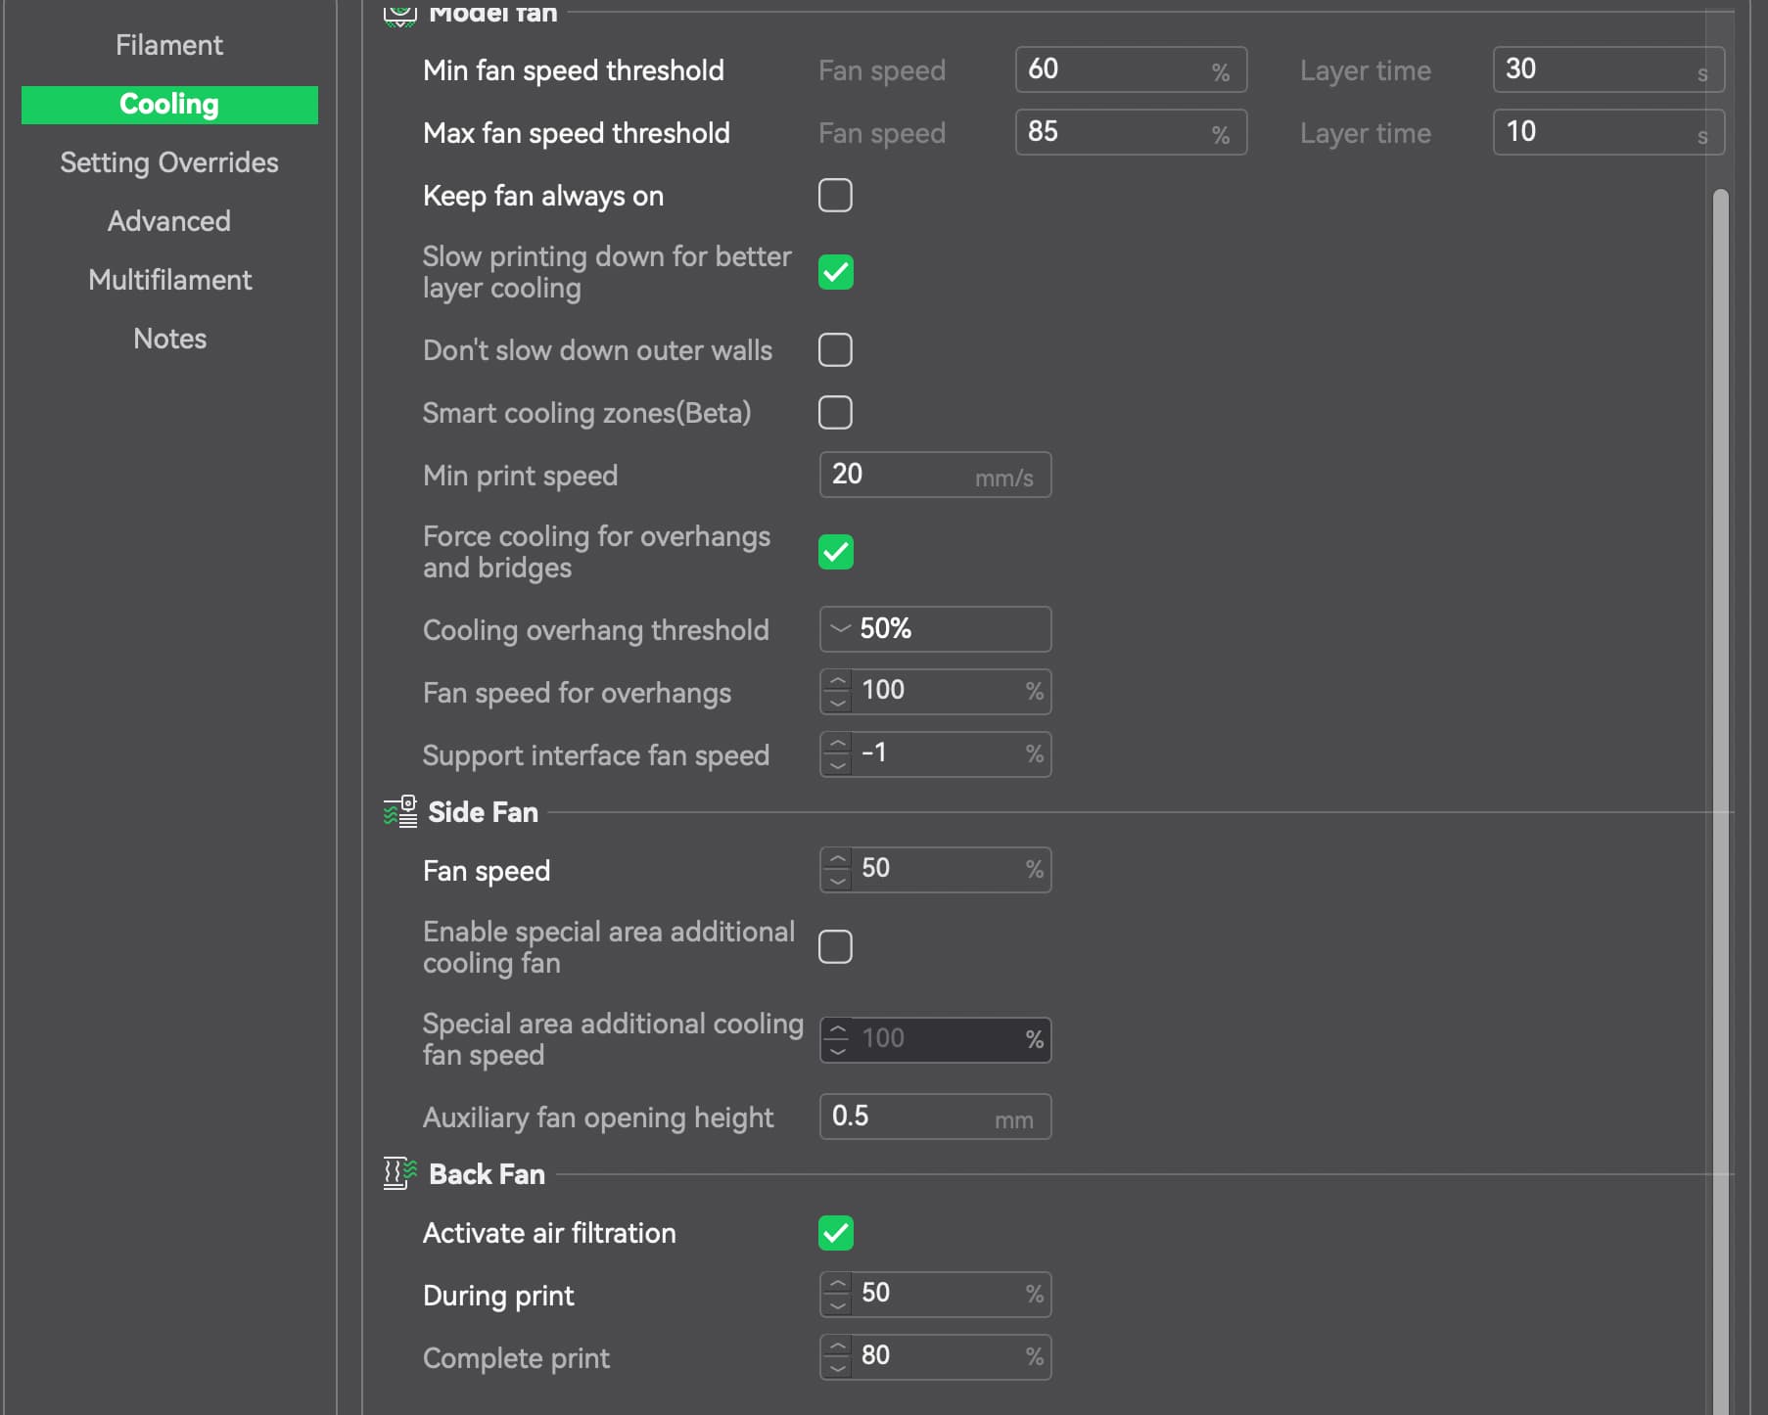Click the vertical scrollbar on the right
Viewport: 1768px width, 1415px height.
click(x=1720, y=685)
